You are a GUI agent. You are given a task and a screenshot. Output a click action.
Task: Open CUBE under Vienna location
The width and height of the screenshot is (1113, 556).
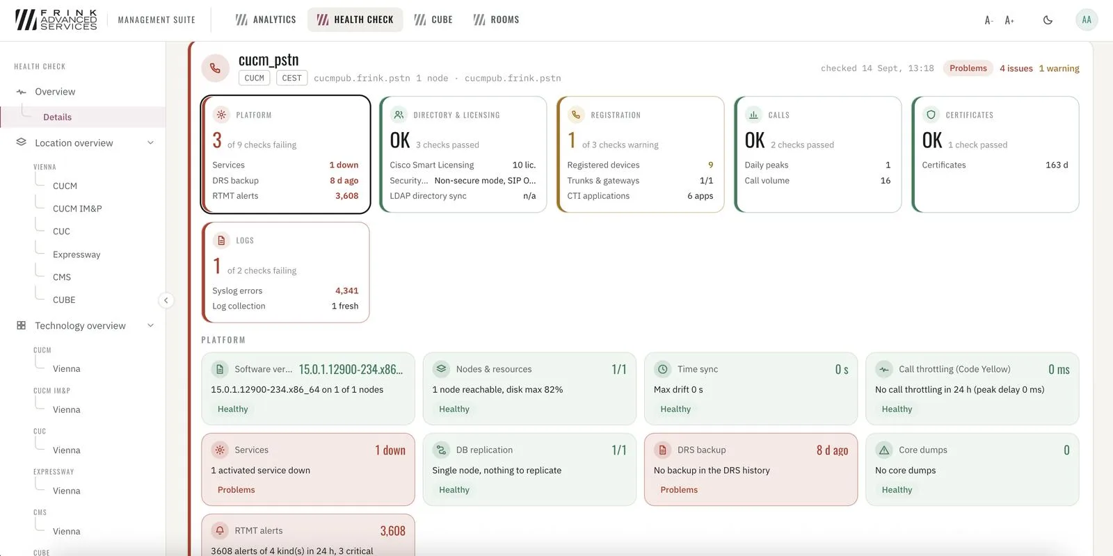pos(64,300)
